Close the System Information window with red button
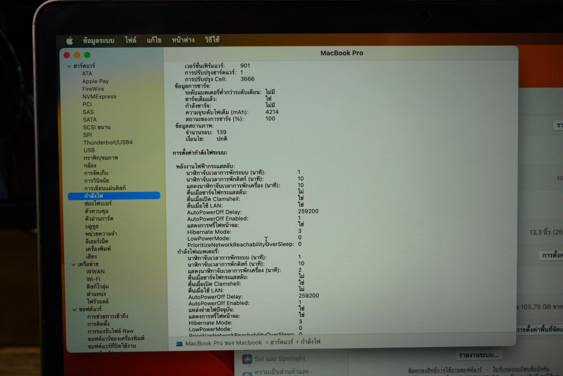This screenshot has height=376, width=563. click(67, 55)
